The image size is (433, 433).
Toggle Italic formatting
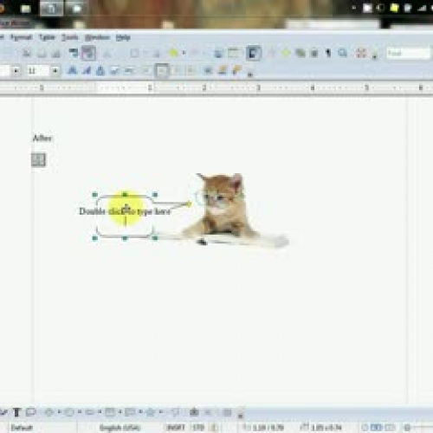coord(87,70)
